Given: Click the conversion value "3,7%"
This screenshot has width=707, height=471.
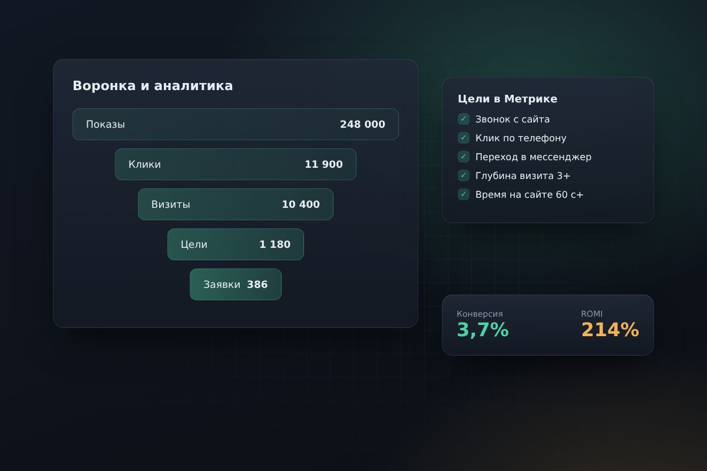Looking at the screenshot, I should click(483, 330).
